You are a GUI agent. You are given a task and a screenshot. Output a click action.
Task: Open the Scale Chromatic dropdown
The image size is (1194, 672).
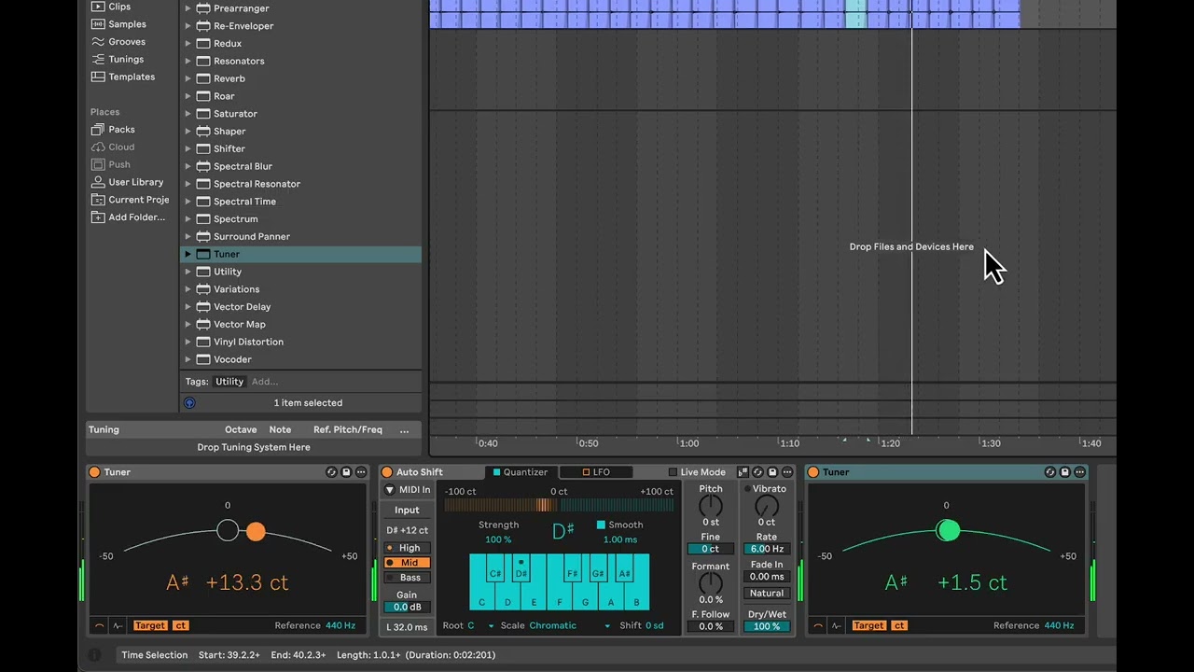[569, 626]
